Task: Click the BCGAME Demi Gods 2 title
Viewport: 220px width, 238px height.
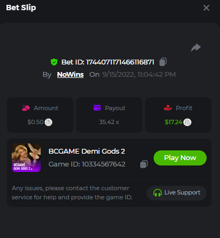Action: click(87, 152)
